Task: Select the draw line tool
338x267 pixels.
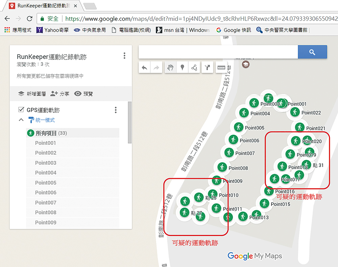Action: 194,68
